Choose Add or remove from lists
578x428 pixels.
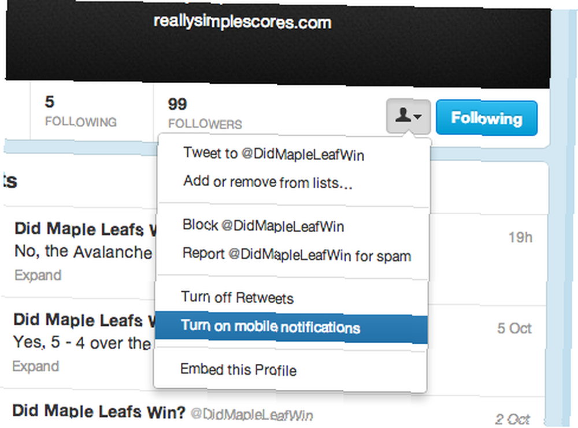pyautogui.click(x=268, y=182)
